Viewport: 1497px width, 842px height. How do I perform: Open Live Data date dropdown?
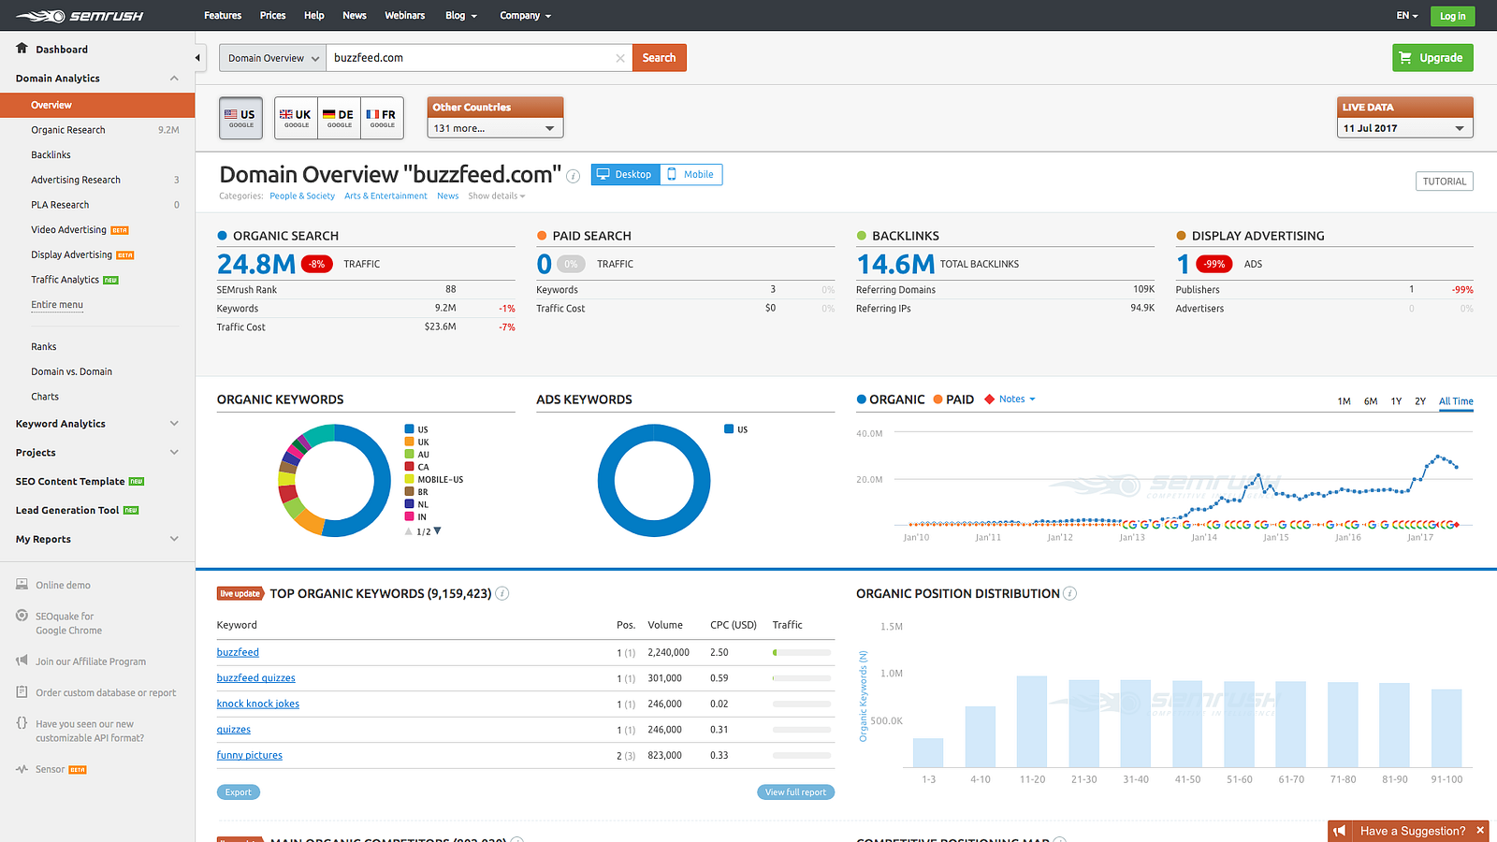tap(1405, 128)
